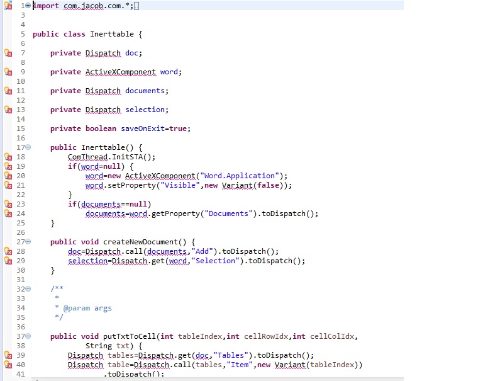The height and width of the screenshot is (381, 483).
Task: Click the 'documents' field on line 11
Action: tap(145, 91)
